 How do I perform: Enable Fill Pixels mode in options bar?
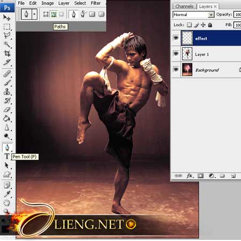[61, 14]
